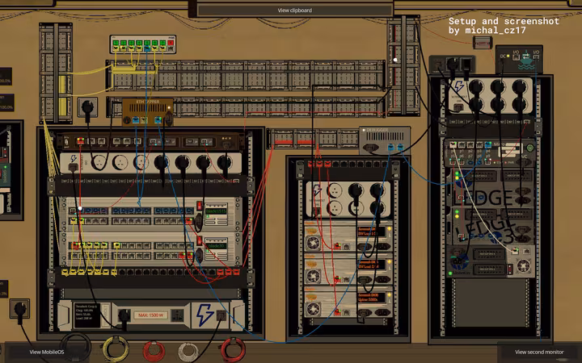Pick up the yellow cable coil
Viewport: 582px width, 363px height.
click(x=116, y=348)
